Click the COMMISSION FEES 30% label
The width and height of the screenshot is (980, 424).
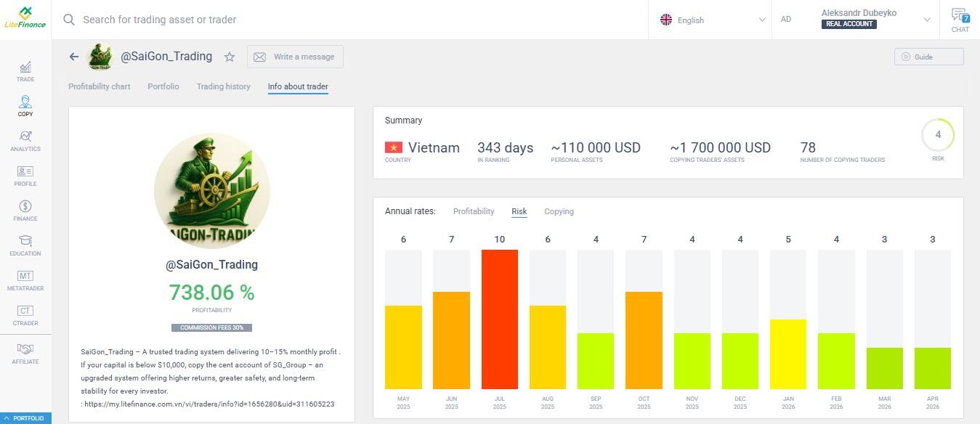211,327
